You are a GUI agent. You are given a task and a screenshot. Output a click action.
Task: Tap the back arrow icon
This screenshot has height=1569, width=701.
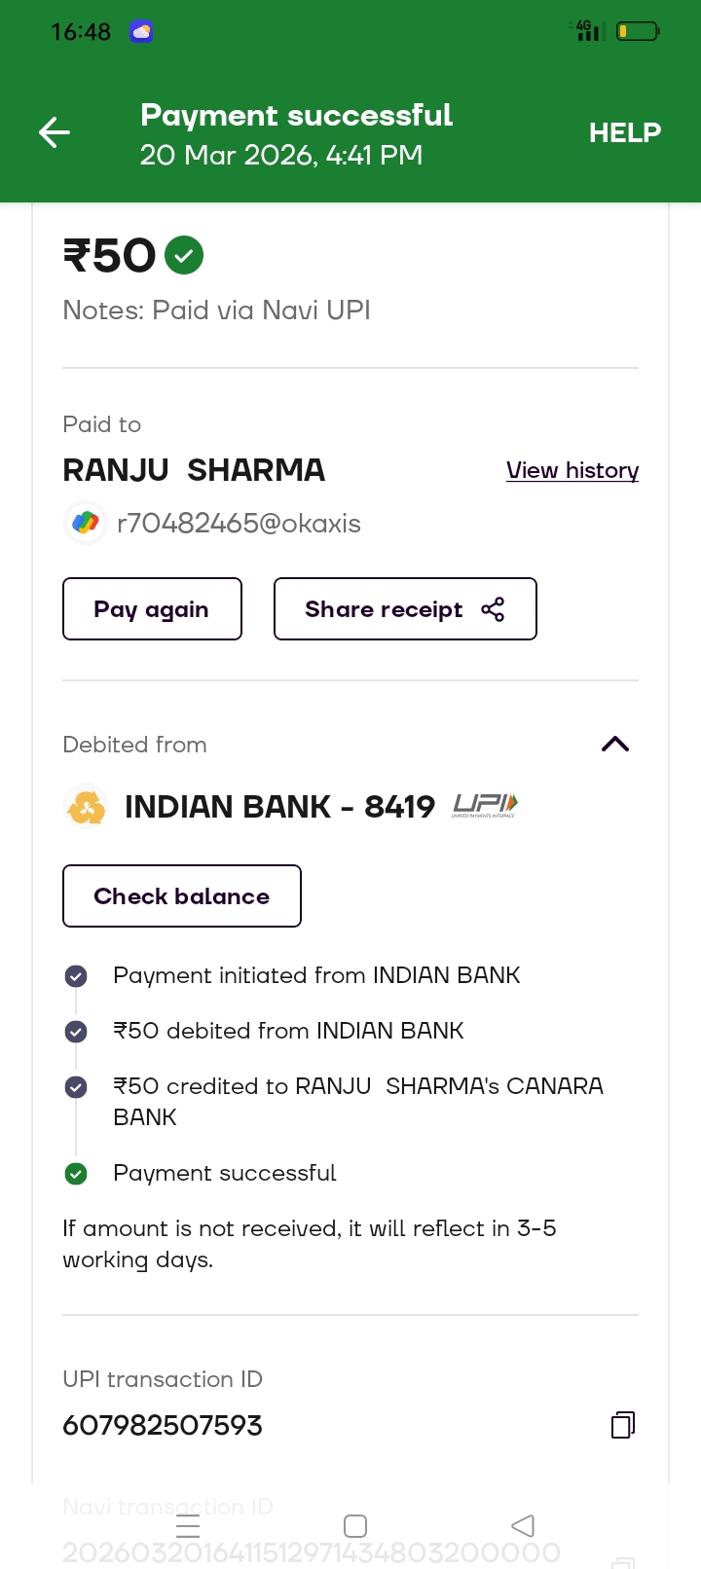[x=55, y=132]
